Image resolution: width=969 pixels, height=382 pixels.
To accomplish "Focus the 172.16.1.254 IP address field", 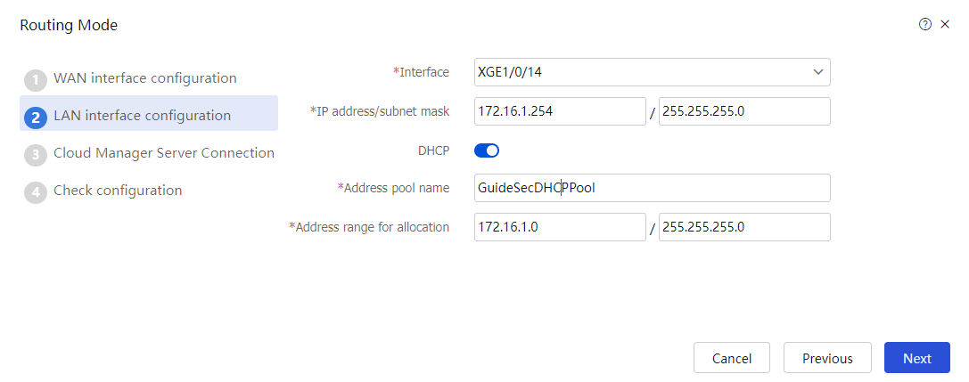I will [x=560, y=111].
